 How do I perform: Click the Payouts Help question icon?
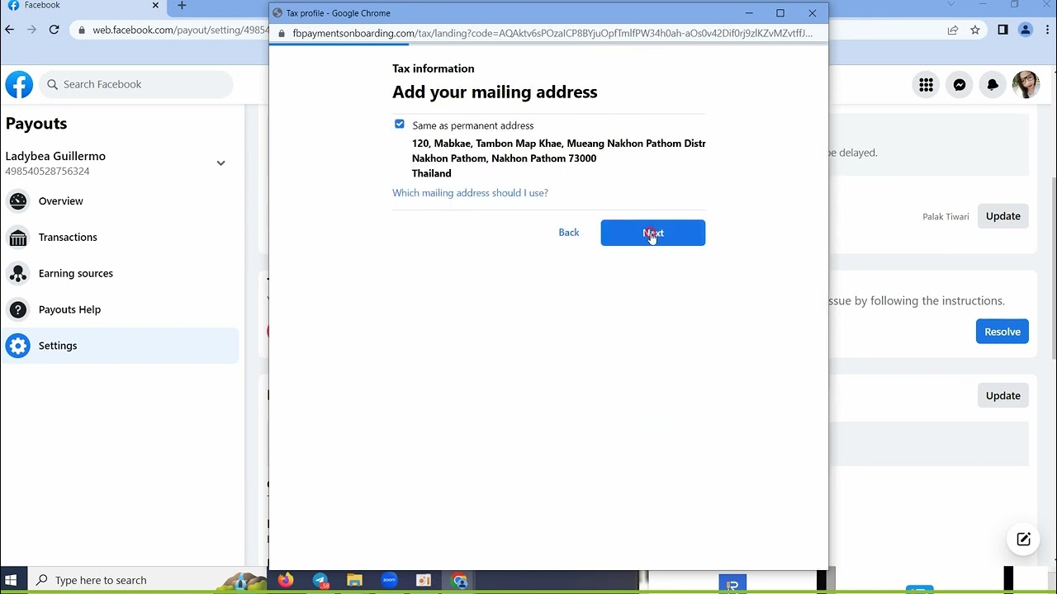tap(18, 310)
